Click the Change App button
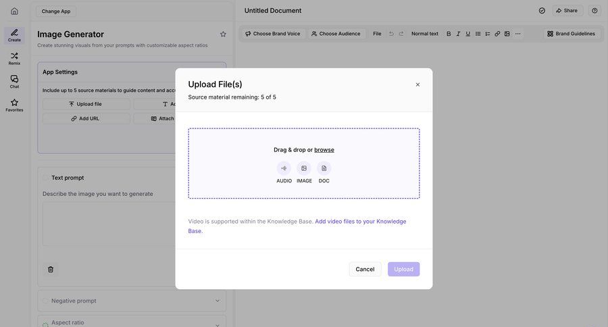Screen dimensions: 608x327 click(56, 11)
